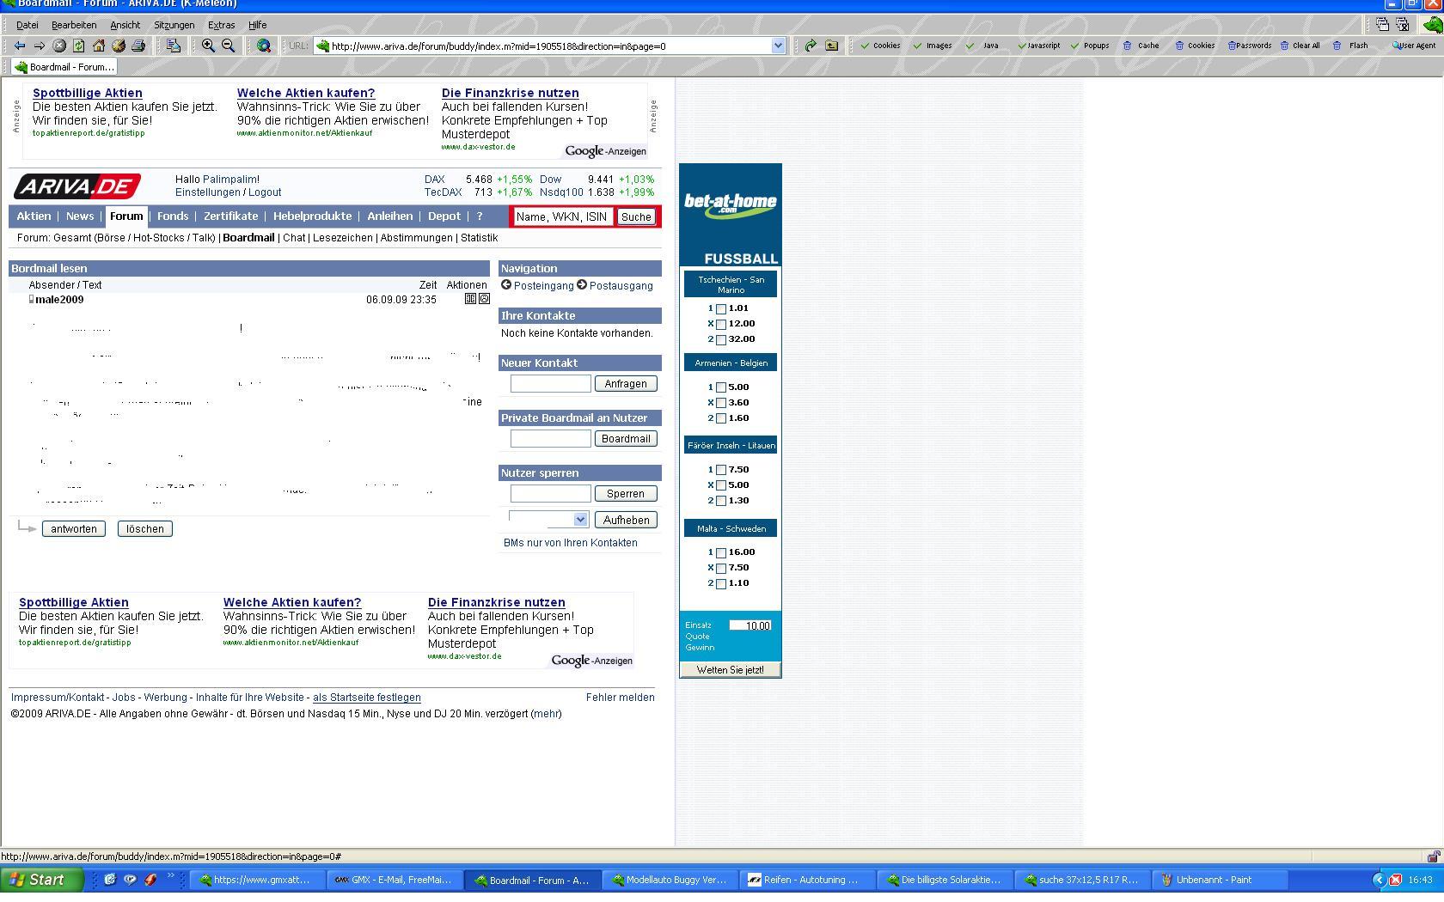Screen dimensions: 1444x902
Task: Click the Suche button
Action: tap(636, 217)
